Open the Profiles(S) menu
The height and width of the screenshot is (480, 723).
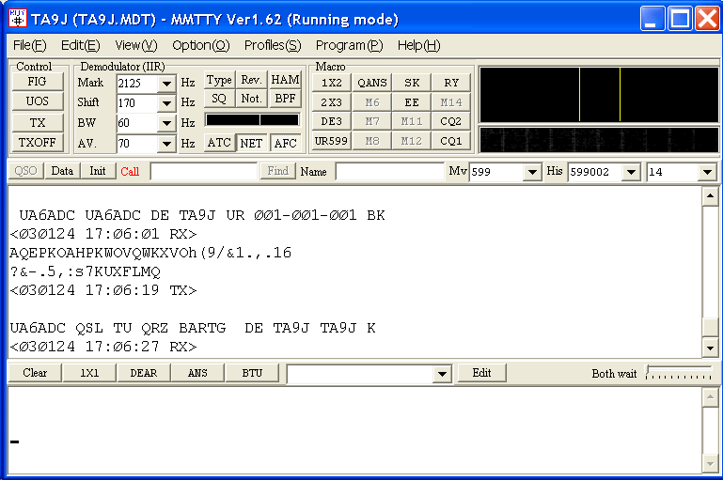click(x=273, y=45)
